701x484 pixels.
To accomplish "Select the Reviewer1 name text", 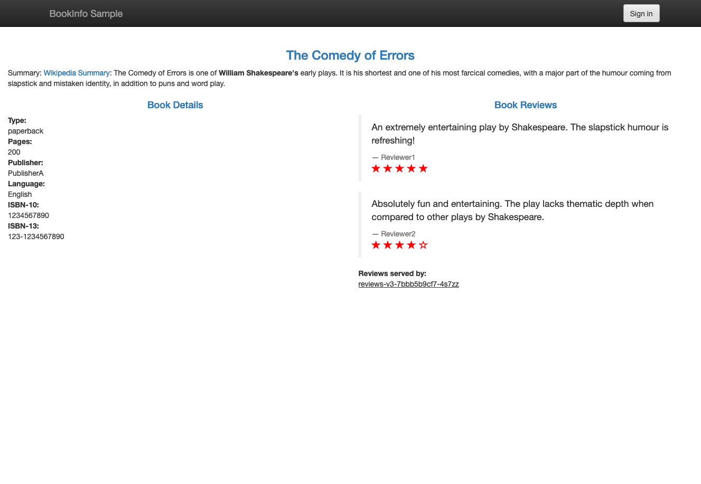I will pyautogui.click(x=398, y=157).
